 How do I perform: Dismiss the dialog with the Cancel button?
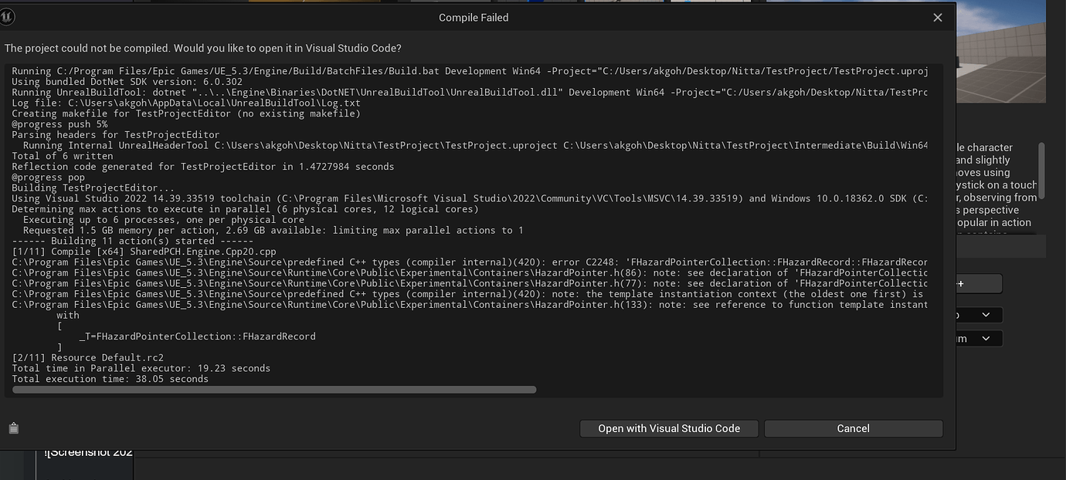pos(852,428)
